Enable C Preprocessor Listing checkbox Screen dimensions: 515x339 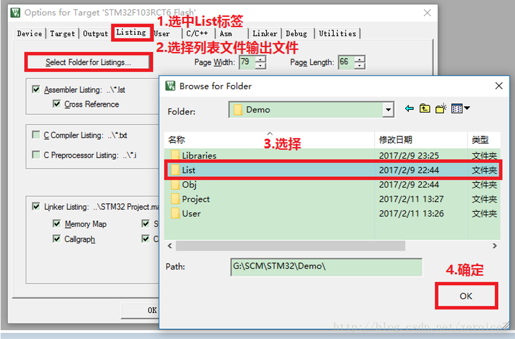coord(36,154)
